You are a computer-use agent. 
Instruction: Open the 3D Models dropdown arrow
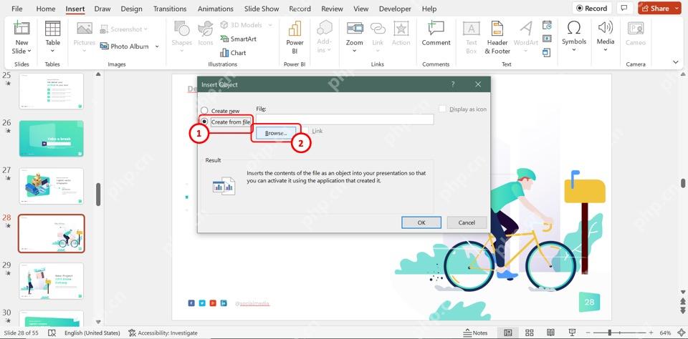(x=269, y=25)
